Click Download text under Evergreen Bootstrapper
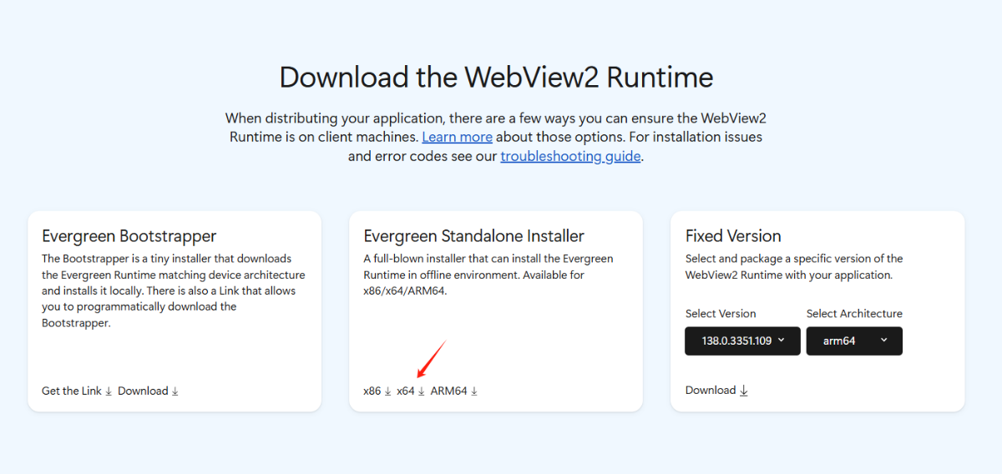1002x474 pixels. (x=143, y=391)
